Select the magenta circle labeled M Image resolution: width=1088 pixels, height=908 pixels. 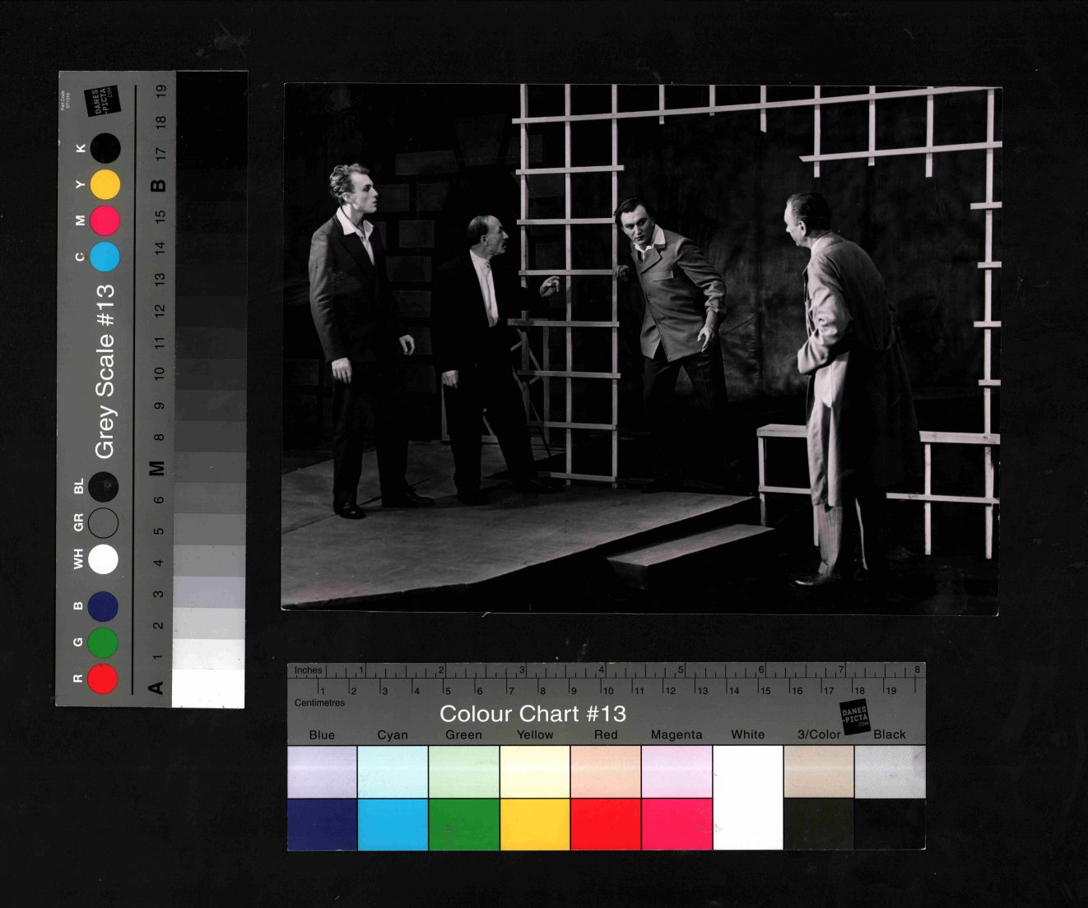pos(105,220)
